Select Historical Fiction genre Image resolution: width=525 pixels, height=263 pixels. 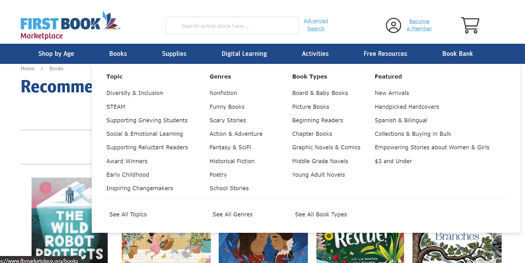coord(232,161)
